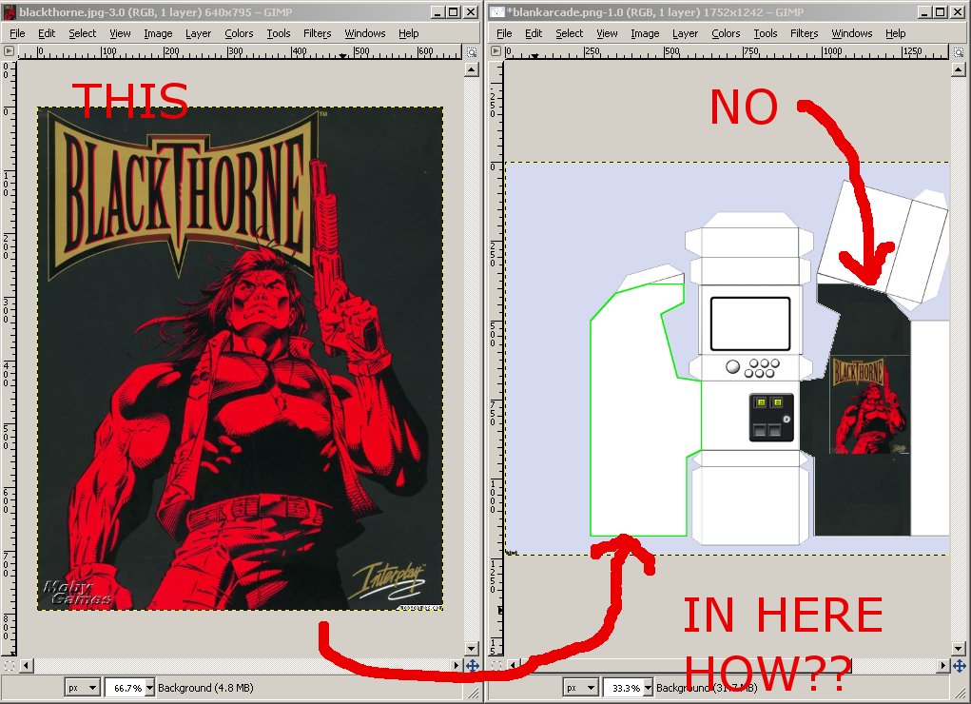The height and width of the screenshot is (704, 971).
Task: Open Image menu in blankarcade.png window
Action: click(645, 33)
